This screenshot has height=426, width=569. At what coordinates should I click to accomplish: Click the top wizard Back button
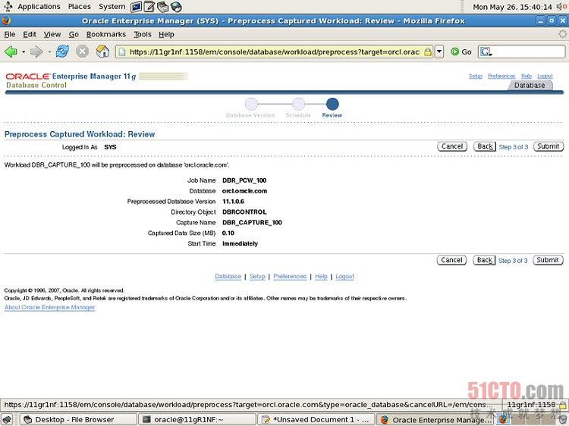[x=485, y=146]
